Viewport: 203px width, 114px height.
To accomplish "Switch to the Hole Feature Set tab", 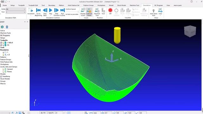I will tap(74, 5).
